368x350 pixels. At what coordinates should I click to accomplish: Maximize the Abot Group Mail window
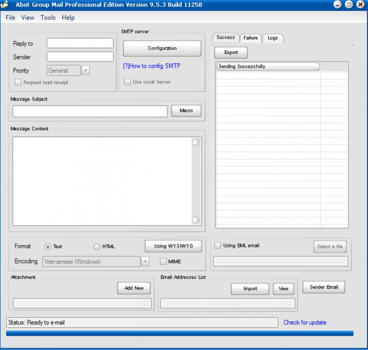tap(349, 4)
